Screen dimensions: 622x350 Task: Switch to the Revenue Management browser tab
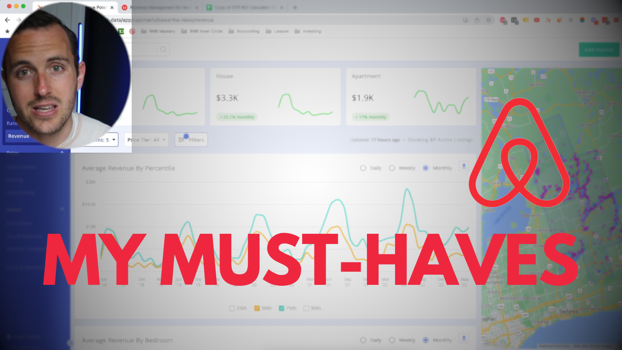click(160, 7)
